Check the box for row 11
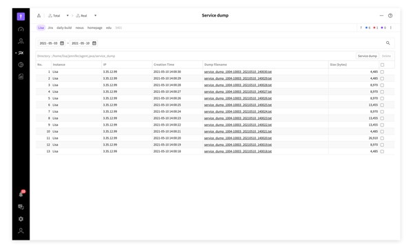This screenshot has height=248, width=413. click(382, 138)
